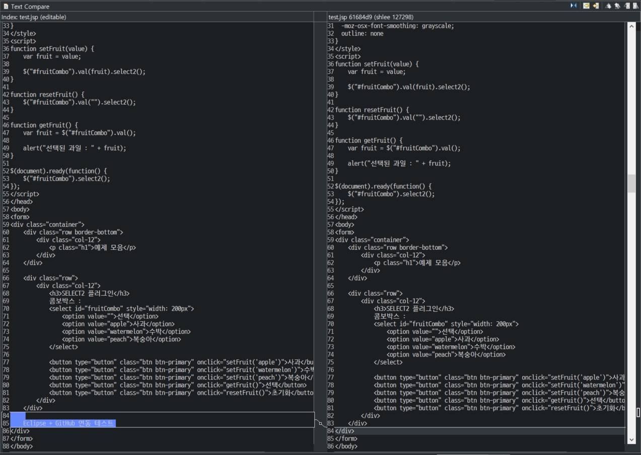This screenshot has height=455, width=641.
Task: Copy all non-conflicting changes from right to left
Action: coord(586,6)
